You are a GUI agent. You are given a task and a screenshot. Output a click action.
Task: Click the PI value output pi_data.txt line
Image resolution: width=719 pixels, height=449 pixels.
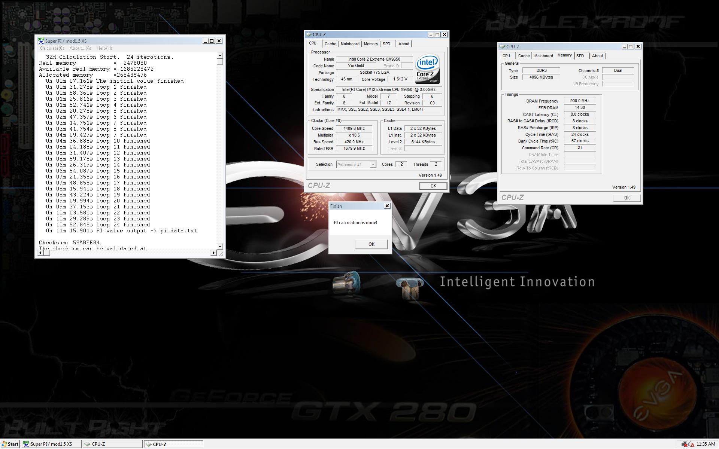pos(121,230)
